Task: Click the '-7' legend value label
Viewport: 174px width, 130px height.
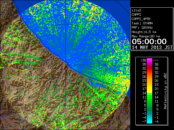Action: tap(144, 122)
